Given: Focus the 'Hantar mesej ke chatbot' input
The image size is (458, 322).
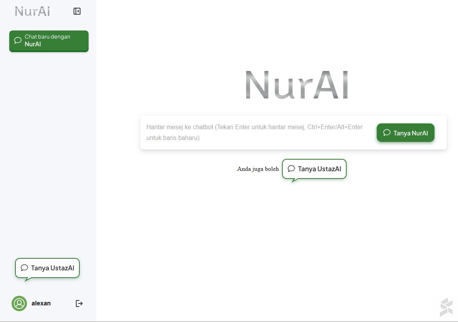Looking at the screenshot, I should 254,132.
